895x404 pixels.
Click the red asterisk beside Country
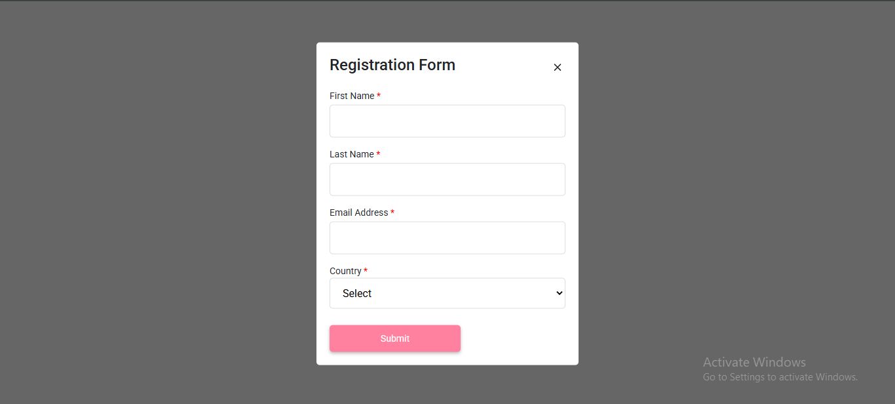366,271
